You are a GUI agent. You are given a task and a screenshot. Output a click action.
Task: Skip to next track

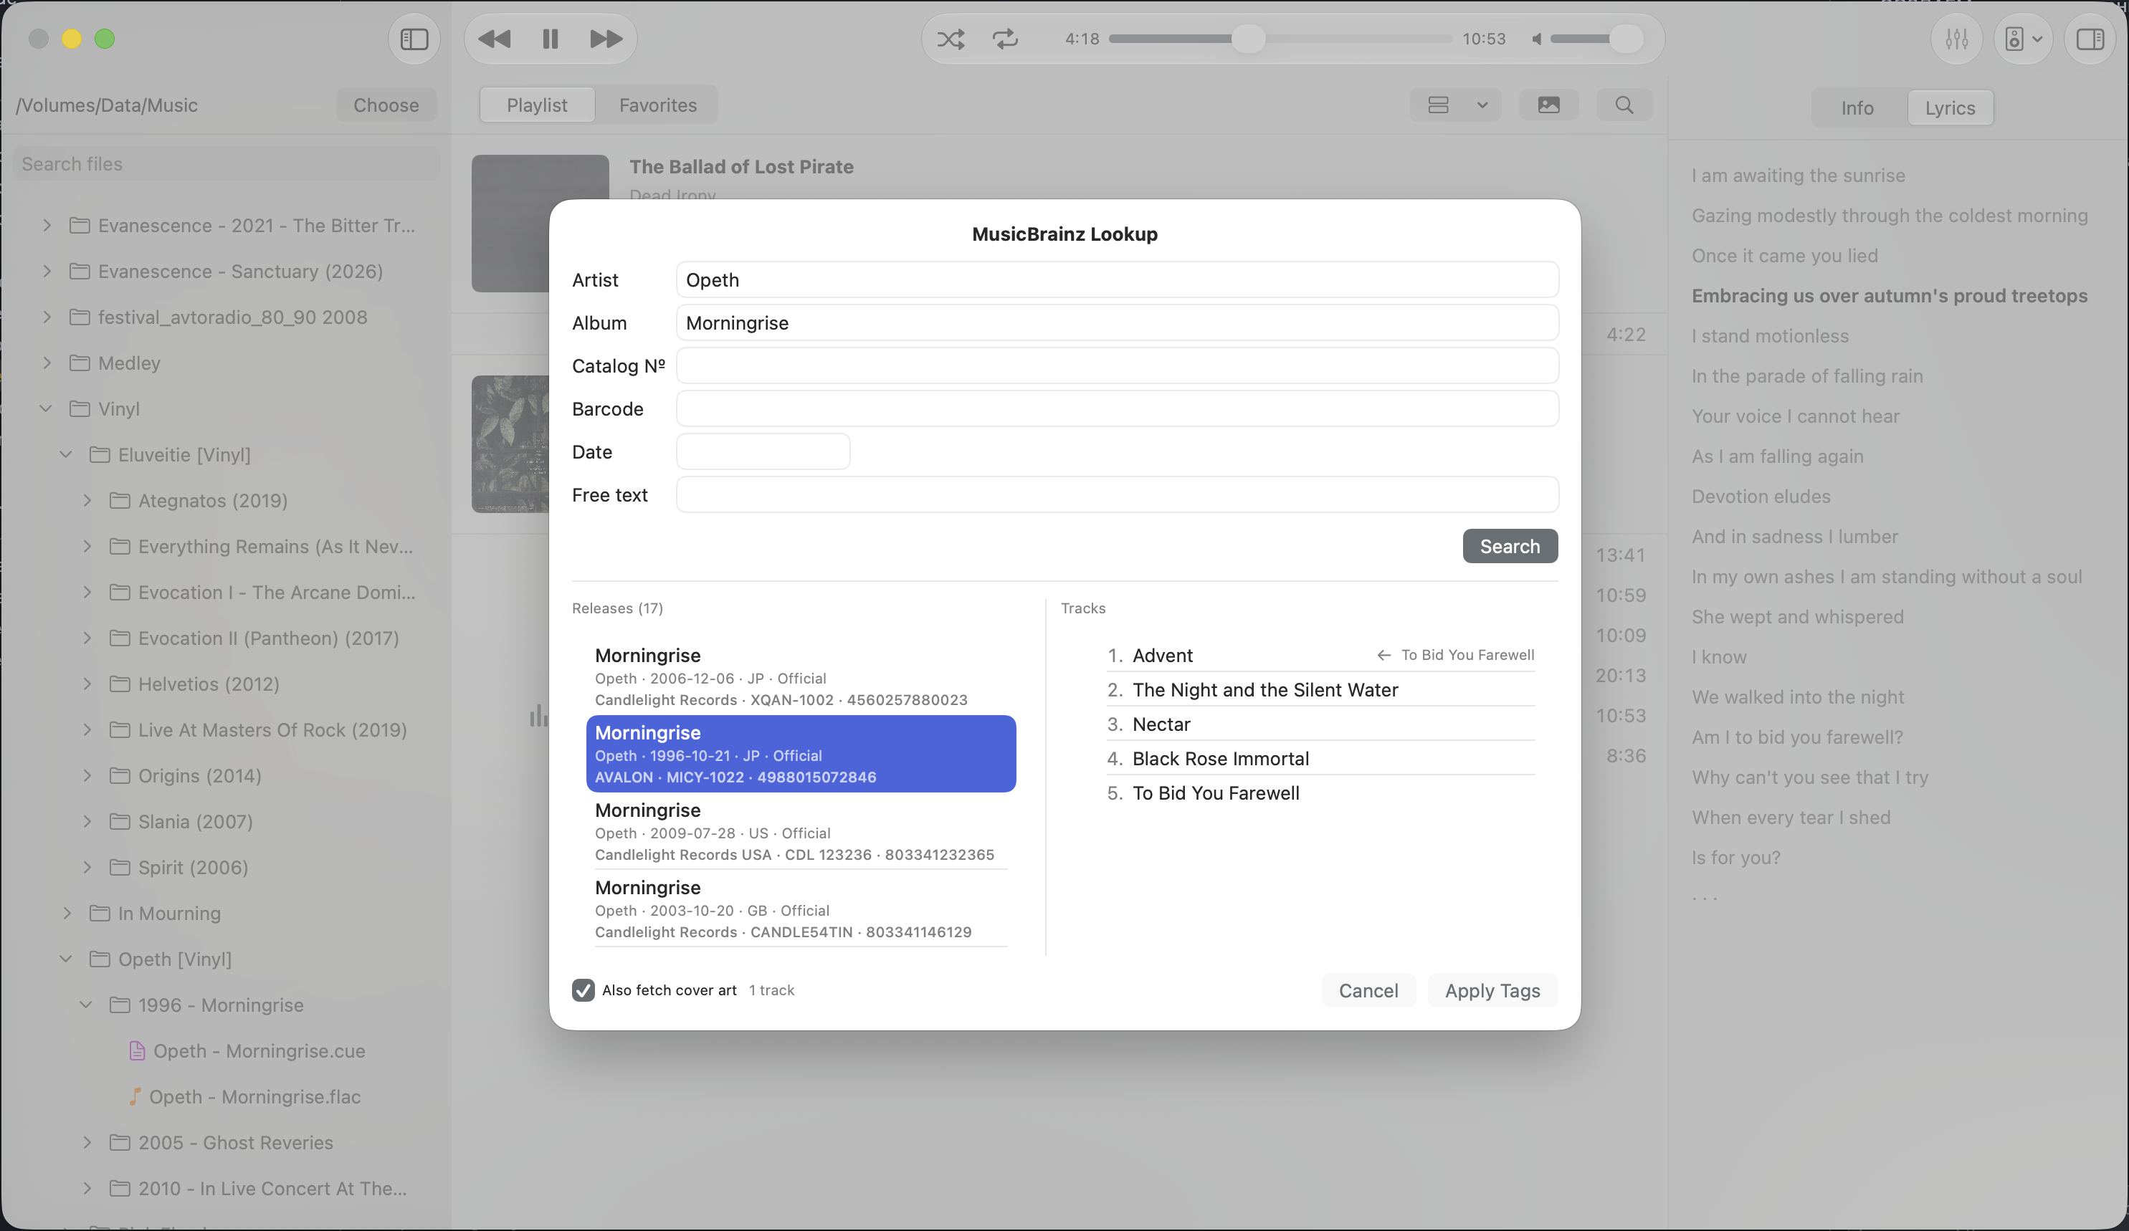606,39
